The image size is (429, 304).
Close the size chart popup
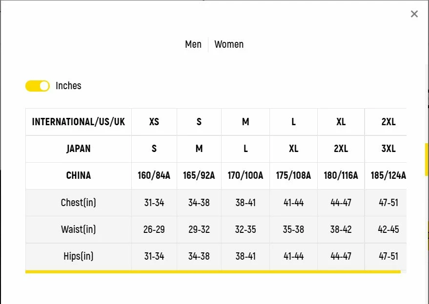tap(414, 14)
